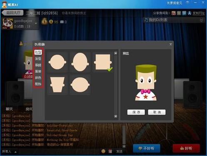Viewport: 207px width, 156px height.
Task: Open the 脸型 face shape tab
Action: pyautogui.click(x=38, y=52)
